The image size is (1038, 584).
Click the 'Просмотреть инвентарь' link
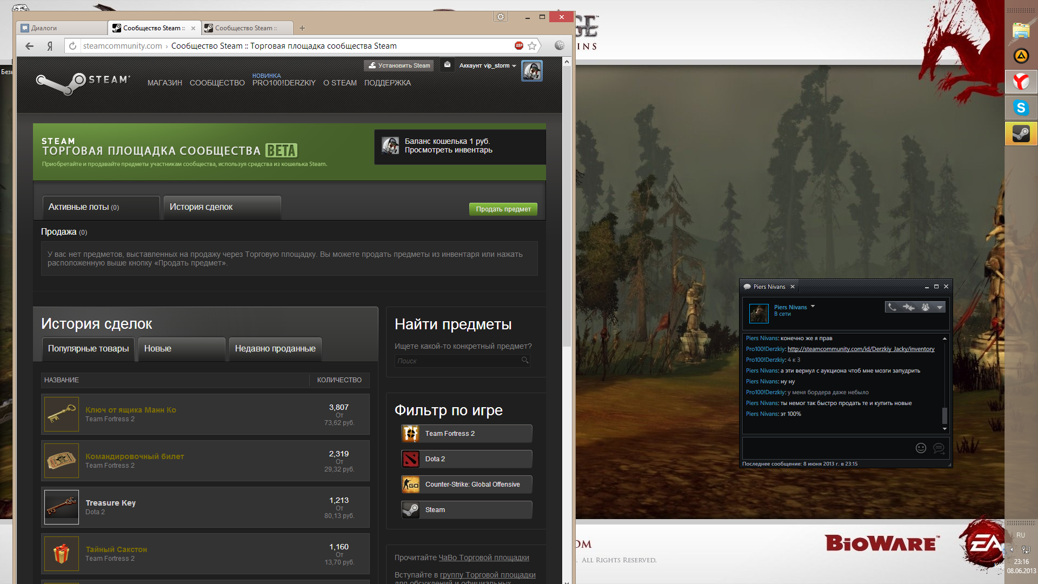(x=449, y=150)
